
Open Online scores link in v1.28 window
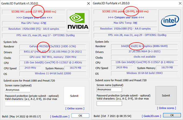tap(166, 108)
